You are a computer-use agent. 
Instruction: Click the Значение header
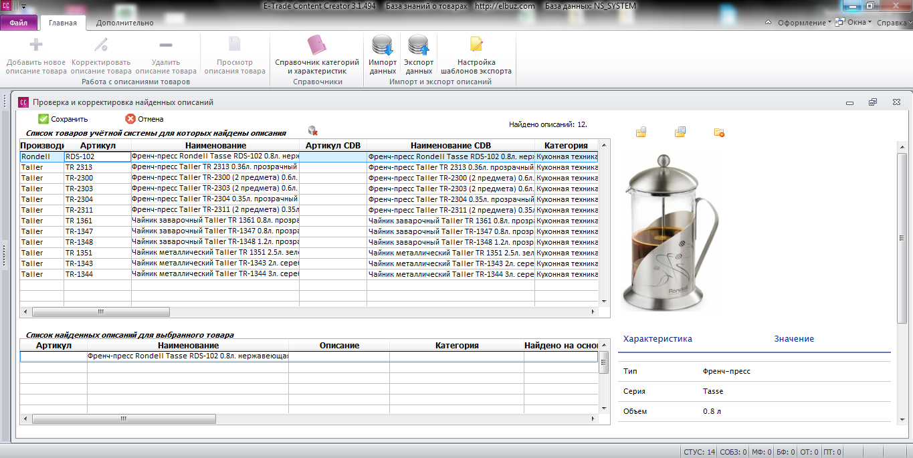794,339
